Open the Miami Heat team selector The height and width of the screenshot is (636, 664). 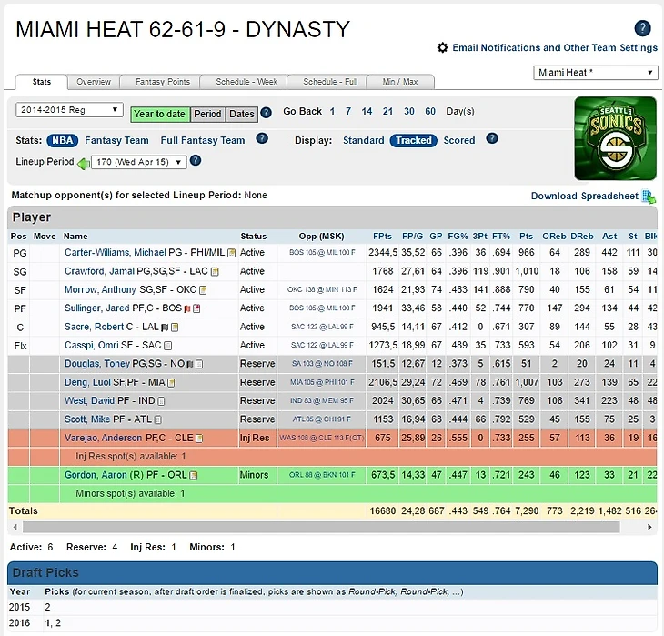[596, 73]
